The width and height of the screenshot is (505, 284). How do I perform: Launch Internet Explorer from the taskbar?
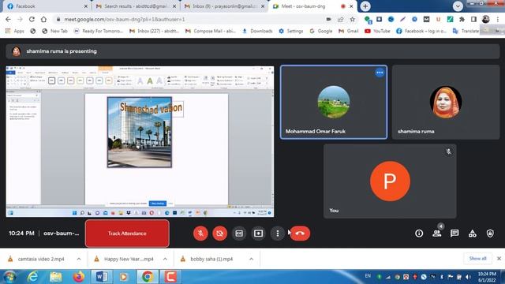(33, 277)
